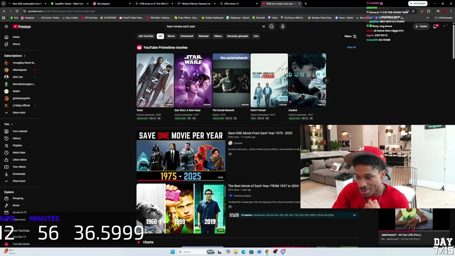Switch to the Instagram browser tab

112,4
